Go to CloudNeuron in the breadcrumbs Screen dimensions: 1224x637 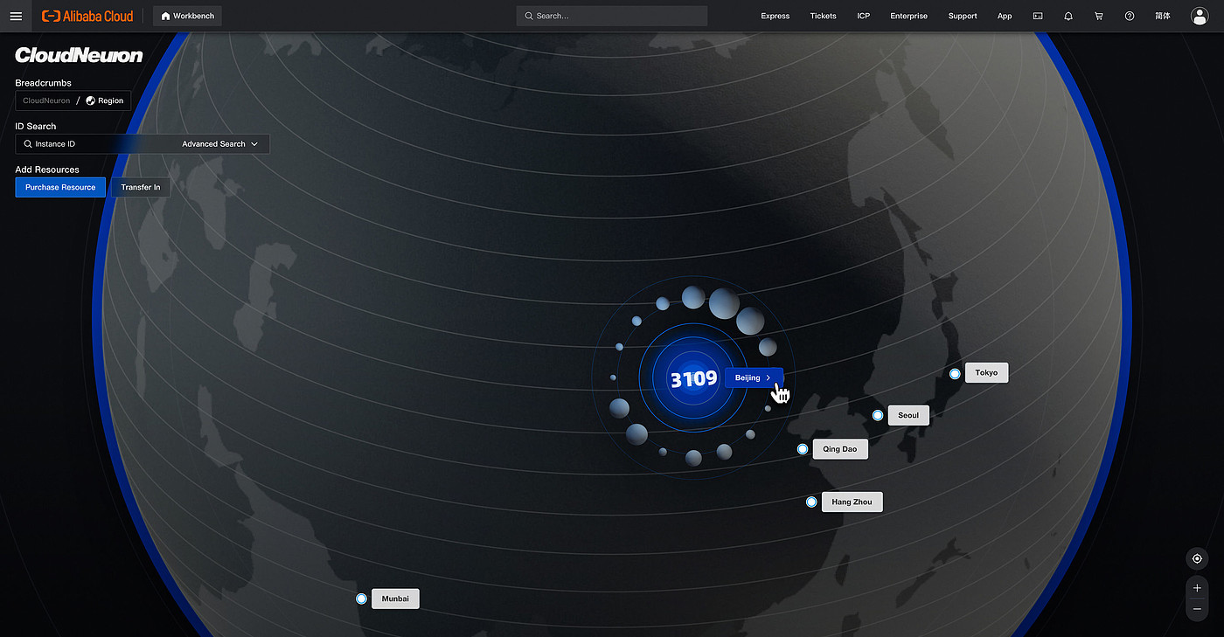point(46,100)
